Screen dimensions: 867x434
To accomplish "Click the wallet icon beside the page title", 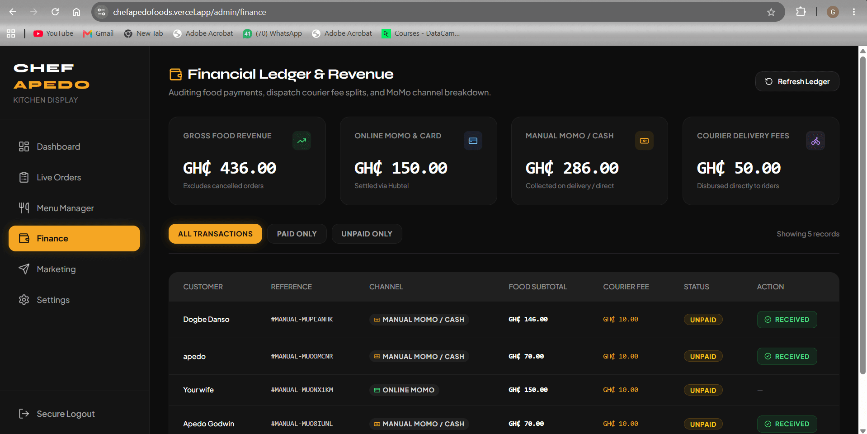I will tap(175, 74).
